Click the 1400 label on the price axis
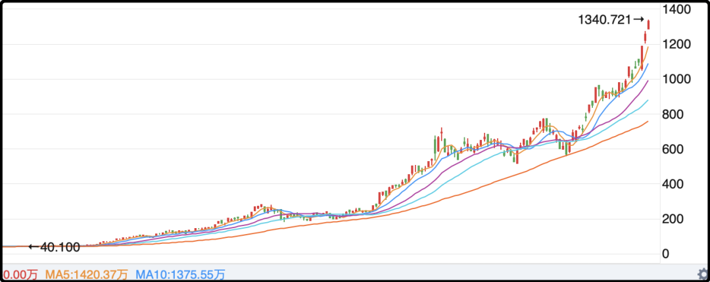710x282 pixels. tap(676, 9)
